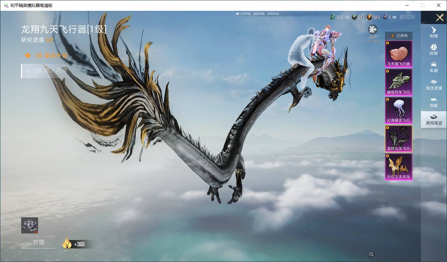The height and width of the screenshot is (262, 447).
Task: Switch to the 车辆 (vehicles) category
Action: (x=434, y=67)
